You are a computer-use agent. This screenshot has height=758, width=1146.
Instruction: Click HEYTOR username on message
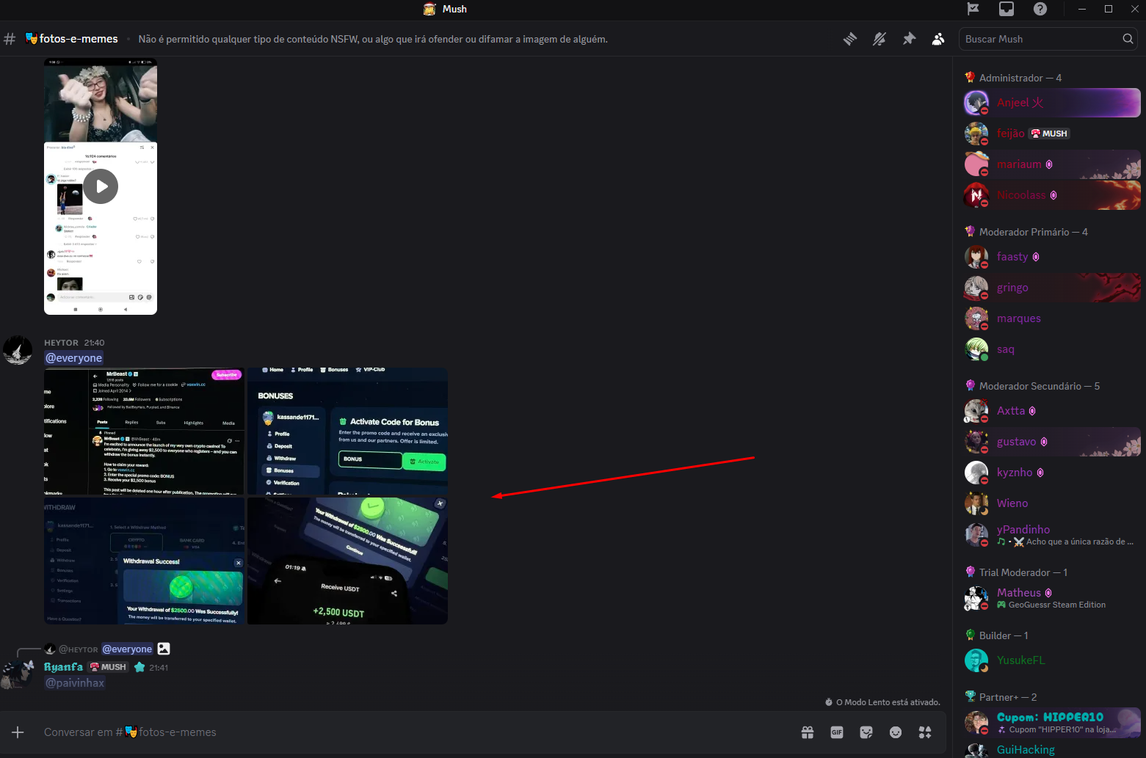click(x=61, y=343)
